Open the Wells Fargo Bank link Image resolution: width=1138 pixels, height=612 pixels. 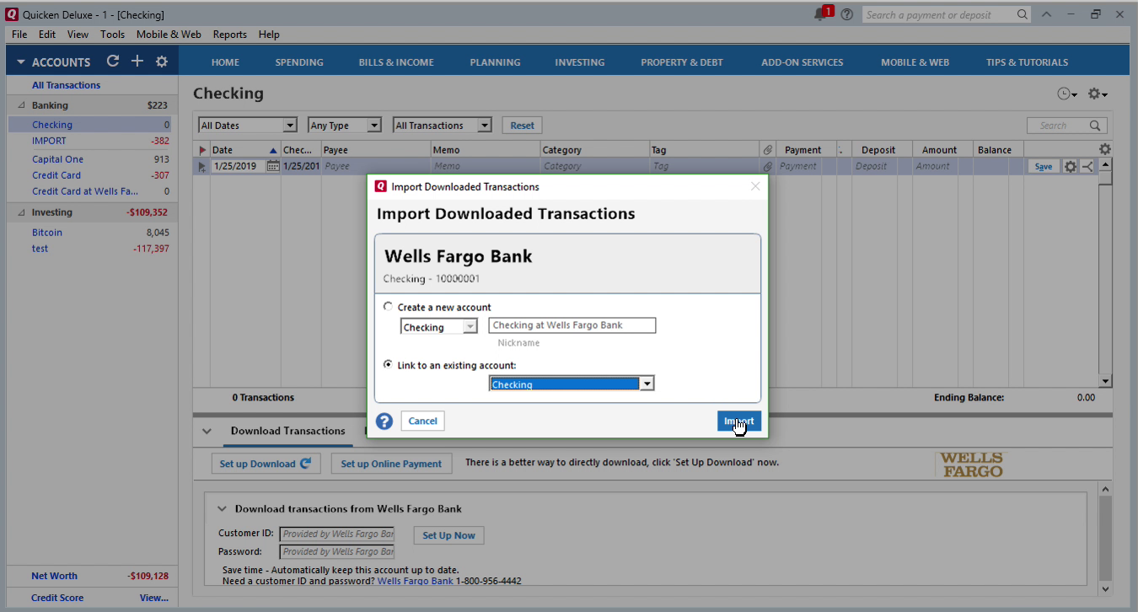[x=416, y=581]
